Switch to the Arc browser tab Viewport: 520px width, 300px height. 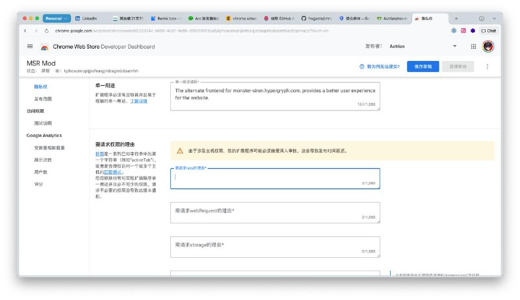coord(203,19)
